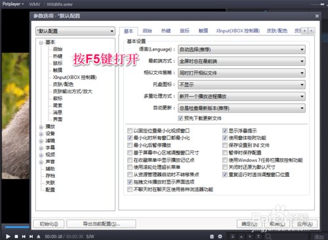Jump to the previous file icon
Image resolution: width=328 pixels, height=240 pixels.
click(24, 237)
